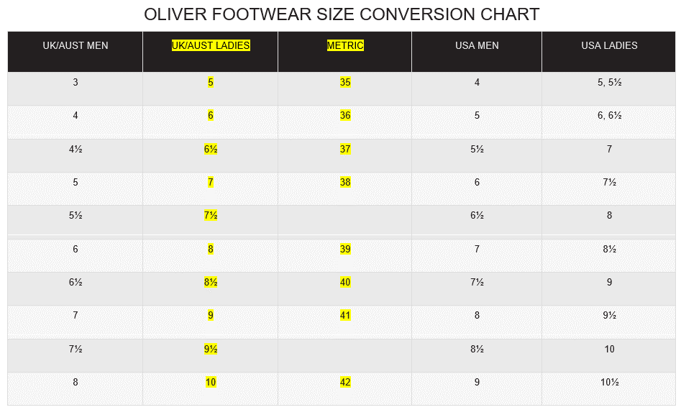Click the USA MEN column header
The width and height of the screenshot is (681, 415).
[x=477, y=45]
